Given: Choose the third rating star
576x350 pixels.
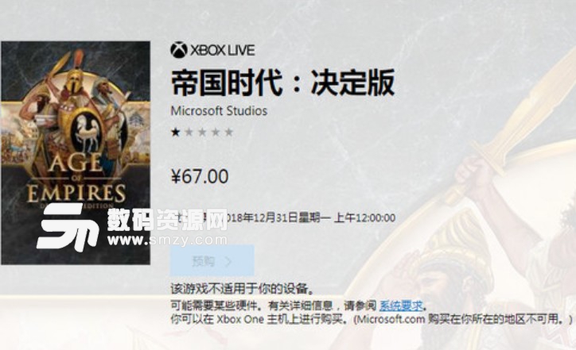Looking at the screenshot, I should (x=202, y=132).
